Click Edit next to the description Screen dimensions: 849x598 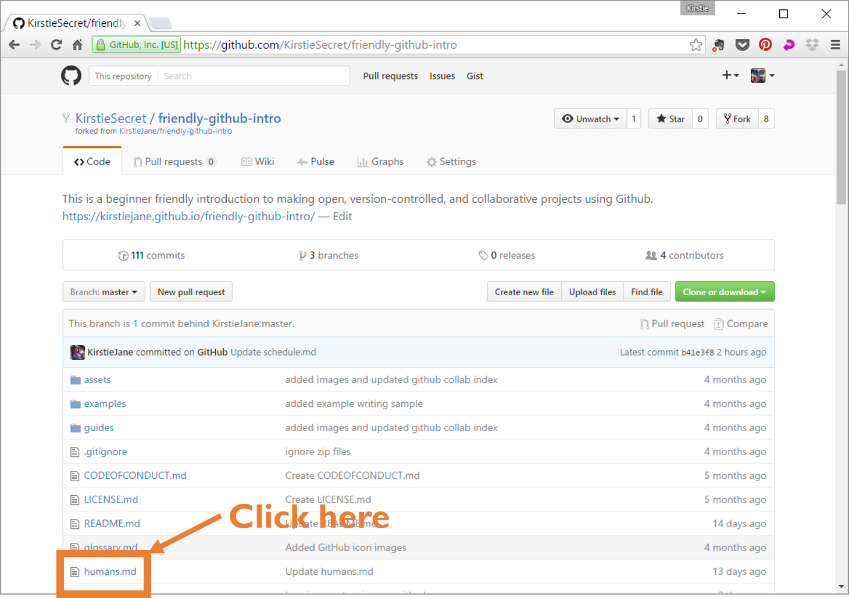pyautogui.click(x=343, y=216)
